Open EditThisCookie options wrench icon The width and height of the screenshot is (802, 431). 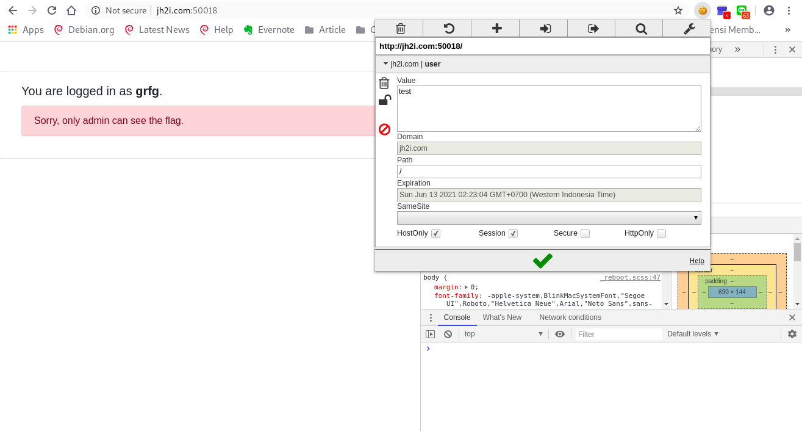[689, 29]
